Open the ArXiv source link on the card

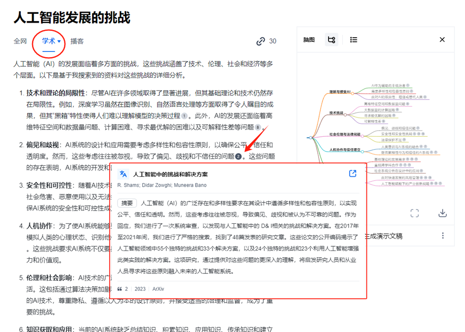pyautogui.click(x=159, y=289)
